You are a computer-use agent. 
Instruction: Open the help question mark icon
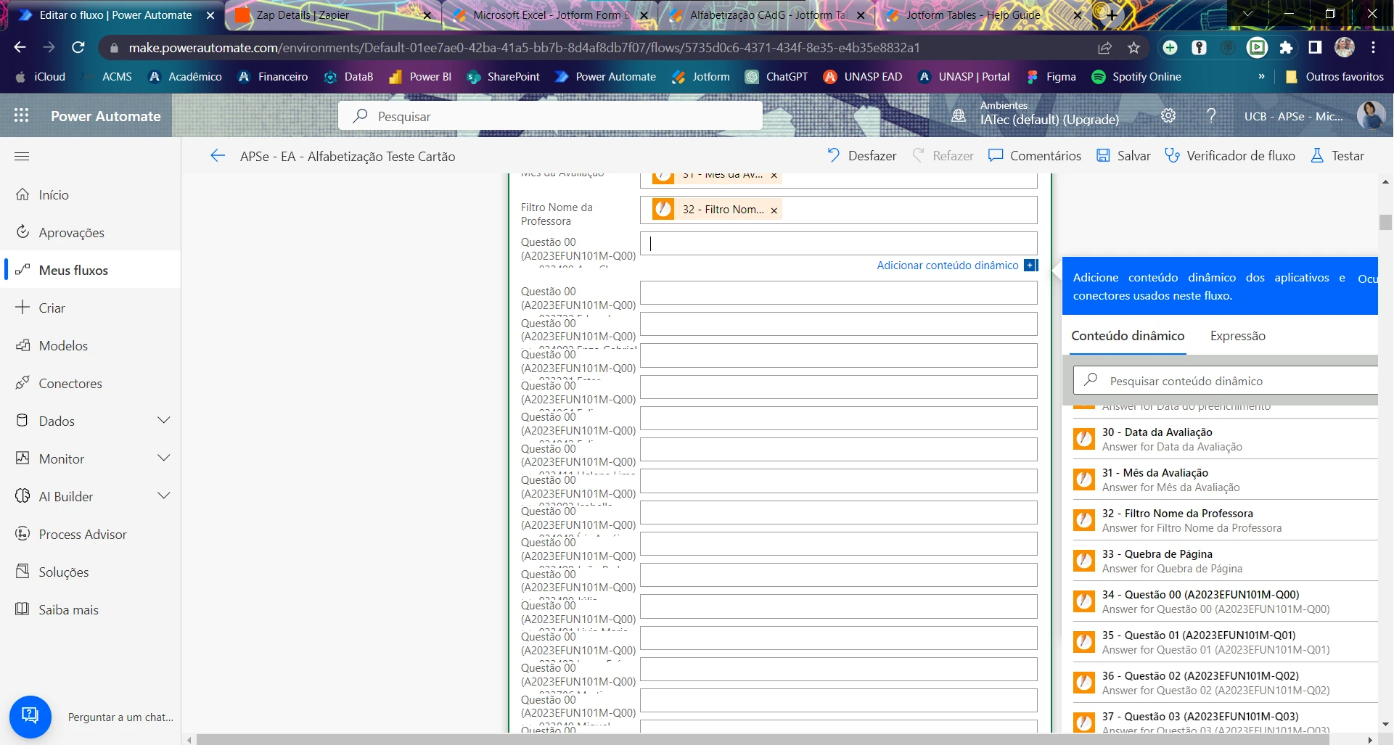pyautogui.click(x=1211, y=115)
